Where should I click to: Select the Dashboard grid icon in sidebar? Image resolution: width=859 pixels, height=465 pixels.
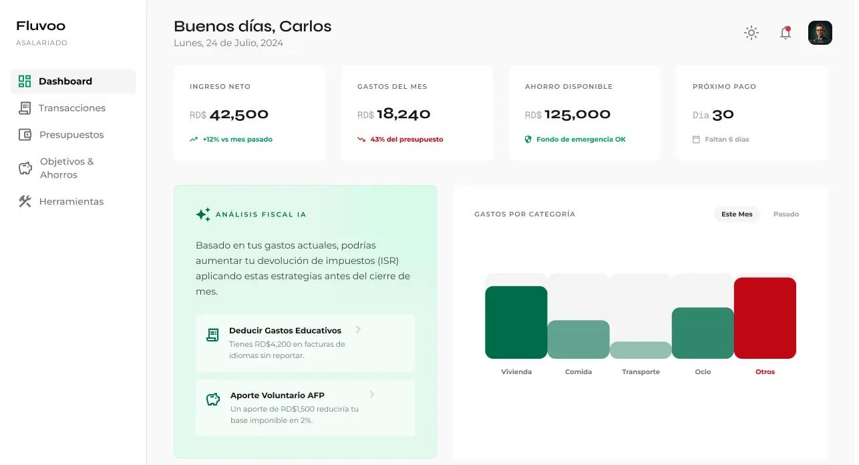coord(25,81)
